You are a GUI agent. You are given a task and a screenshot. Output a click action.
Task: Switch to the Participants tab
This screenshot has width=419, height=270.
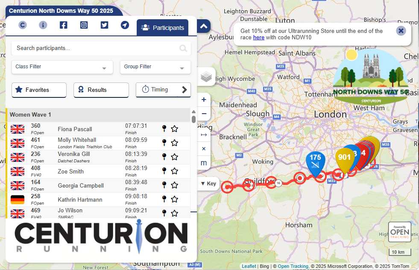(162, 27)
